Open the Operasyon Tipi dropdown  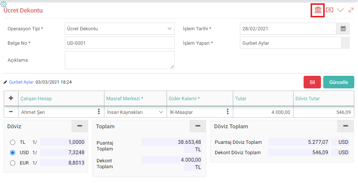(120, 29)
